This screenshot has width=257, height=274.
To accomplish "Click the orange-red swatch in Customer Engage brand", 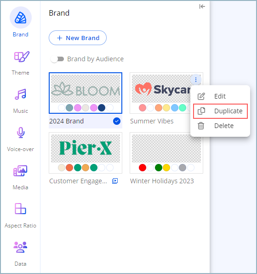I will pyautogui.click(x=69, y=168).
